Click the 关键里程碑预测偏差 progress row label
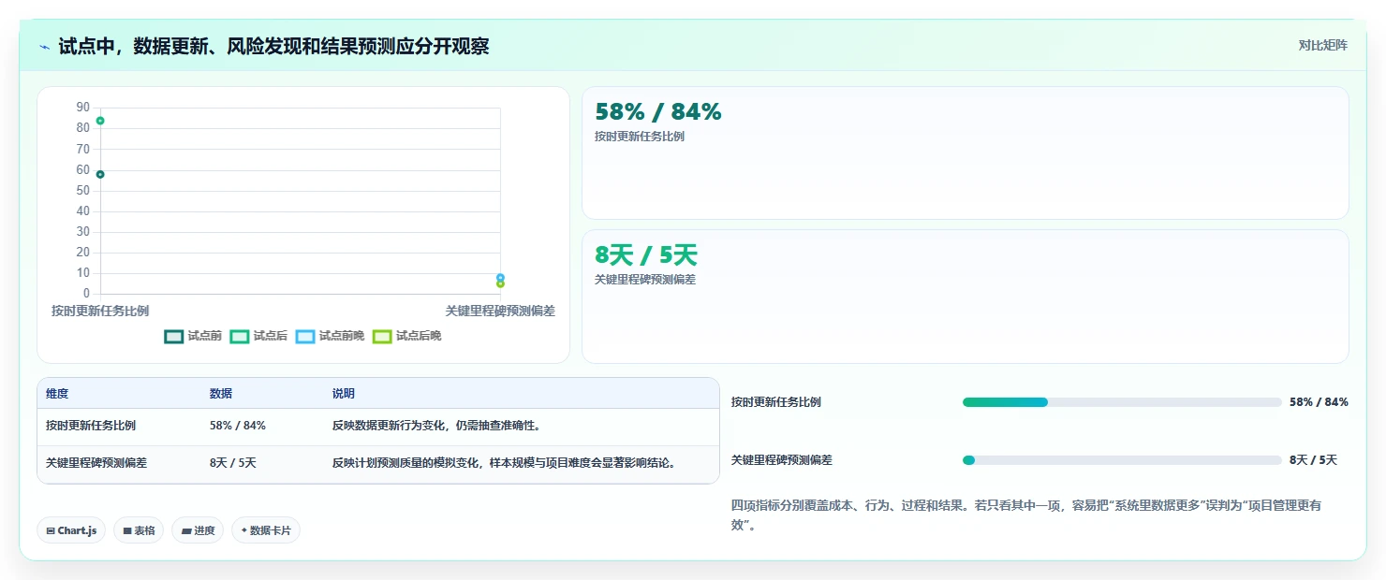The image size is (1386, 580). tap(782, 460)
